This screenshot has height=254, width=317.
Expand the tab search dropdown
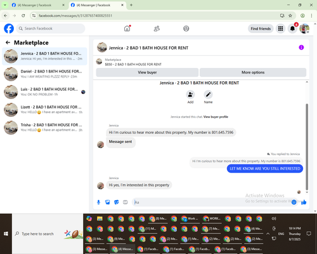pos(4,5)
